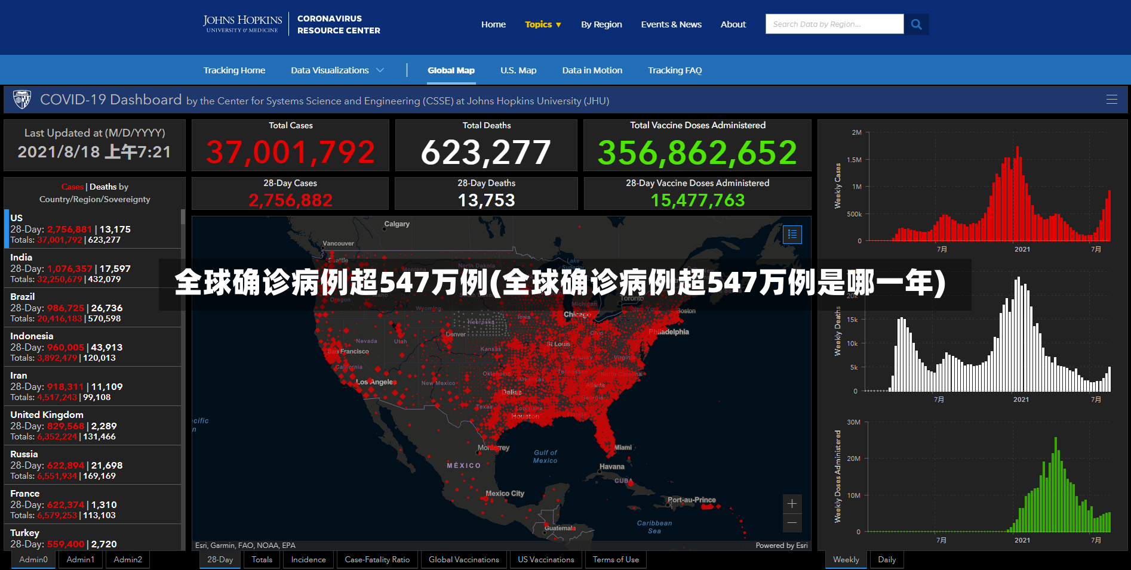Select the Incidence map tab
This screenshot has width=1131, height=570.
click(x=309, y=559)
